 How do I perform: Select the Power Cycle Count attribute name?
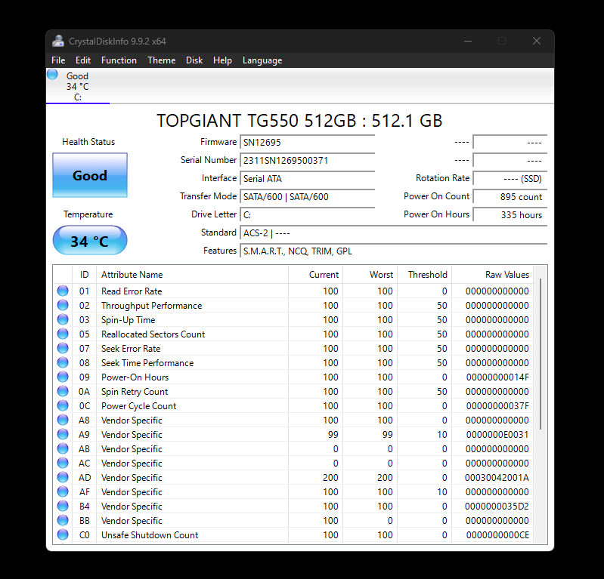(138, 406)
